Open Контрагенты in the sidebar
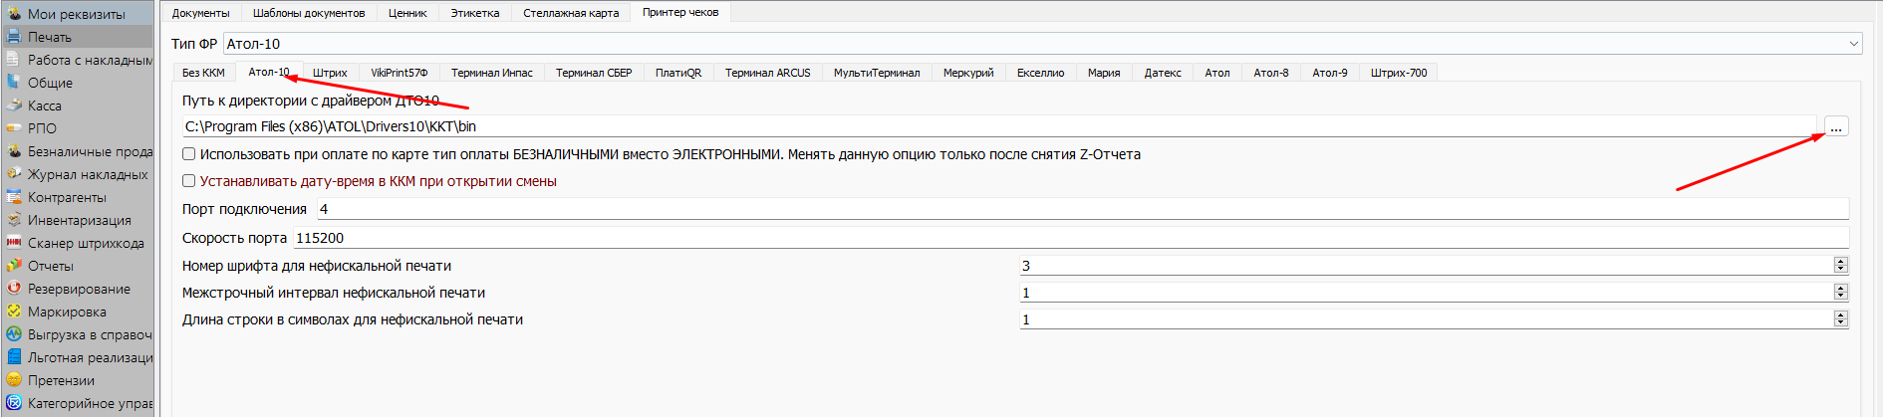Viewport: 1883px width, 417px height. [x=67, y=197]
